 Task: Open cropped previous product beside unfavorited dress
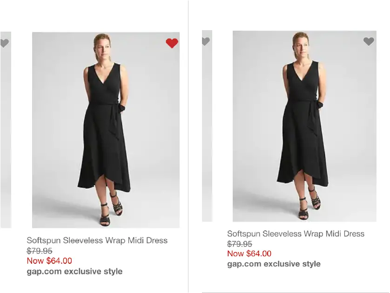207,126
